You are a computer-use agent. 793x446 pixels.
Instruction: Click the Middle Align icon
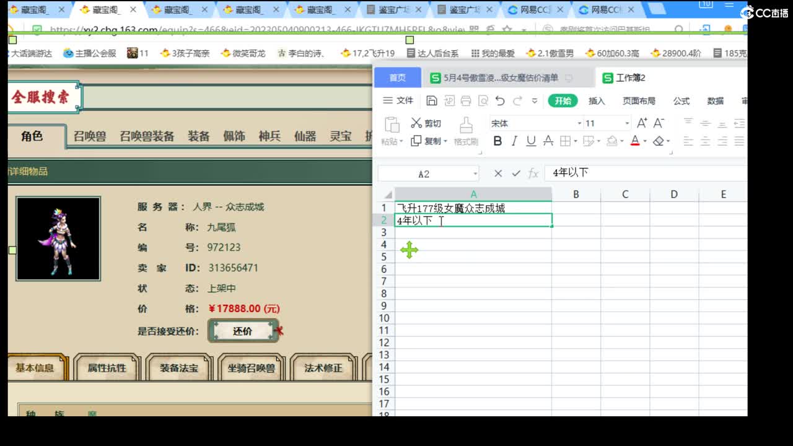(x=705, y=123)
